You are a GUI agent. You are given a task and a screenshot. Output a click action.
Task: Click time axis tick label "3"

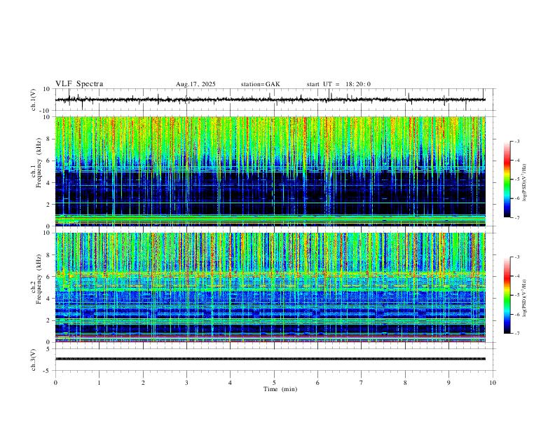click(186, 383)
